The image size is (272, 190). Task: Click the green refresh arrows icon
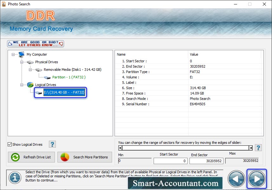tap(15, 157)
